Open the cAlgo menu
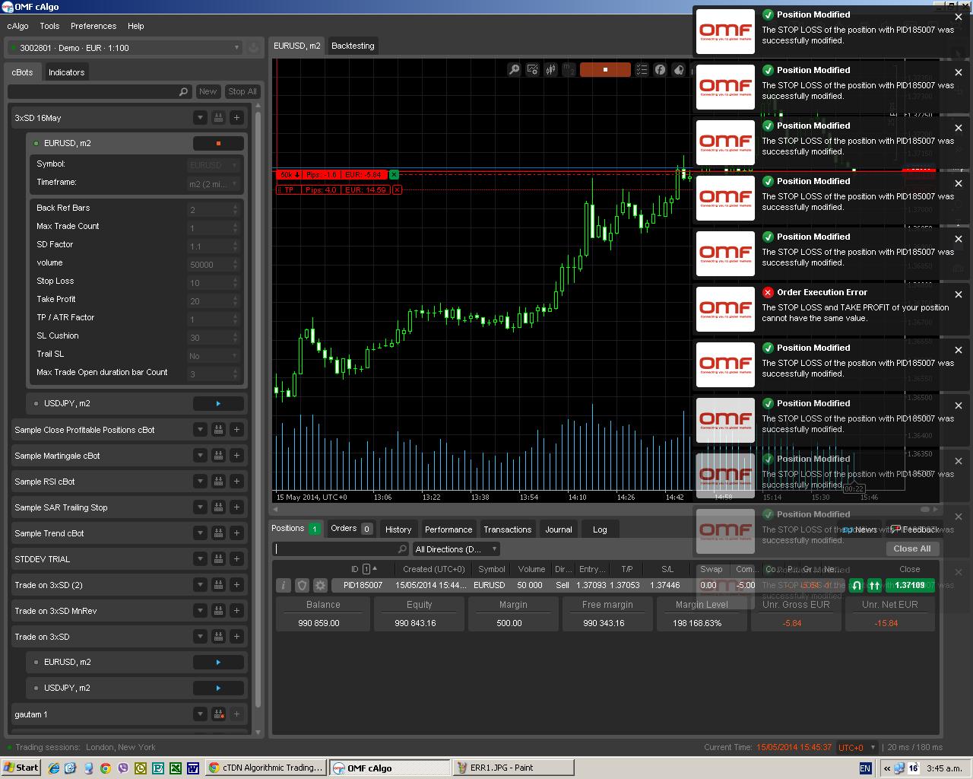The width and height of the screenshot is (973, 779). click(18, 26)
